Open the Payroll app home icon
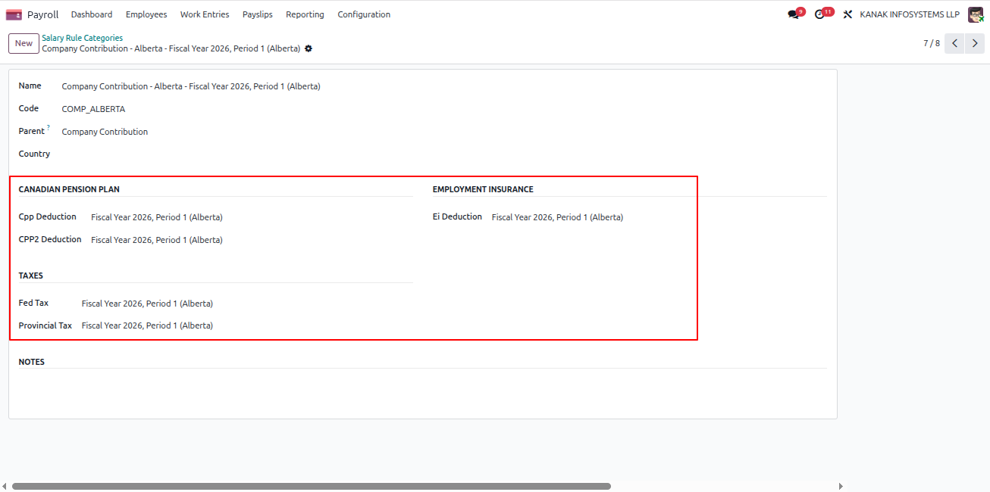 click(14, 14)
